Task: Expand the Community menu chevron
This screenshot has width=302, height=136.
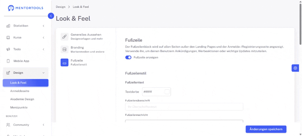Action: pos(43,125)
